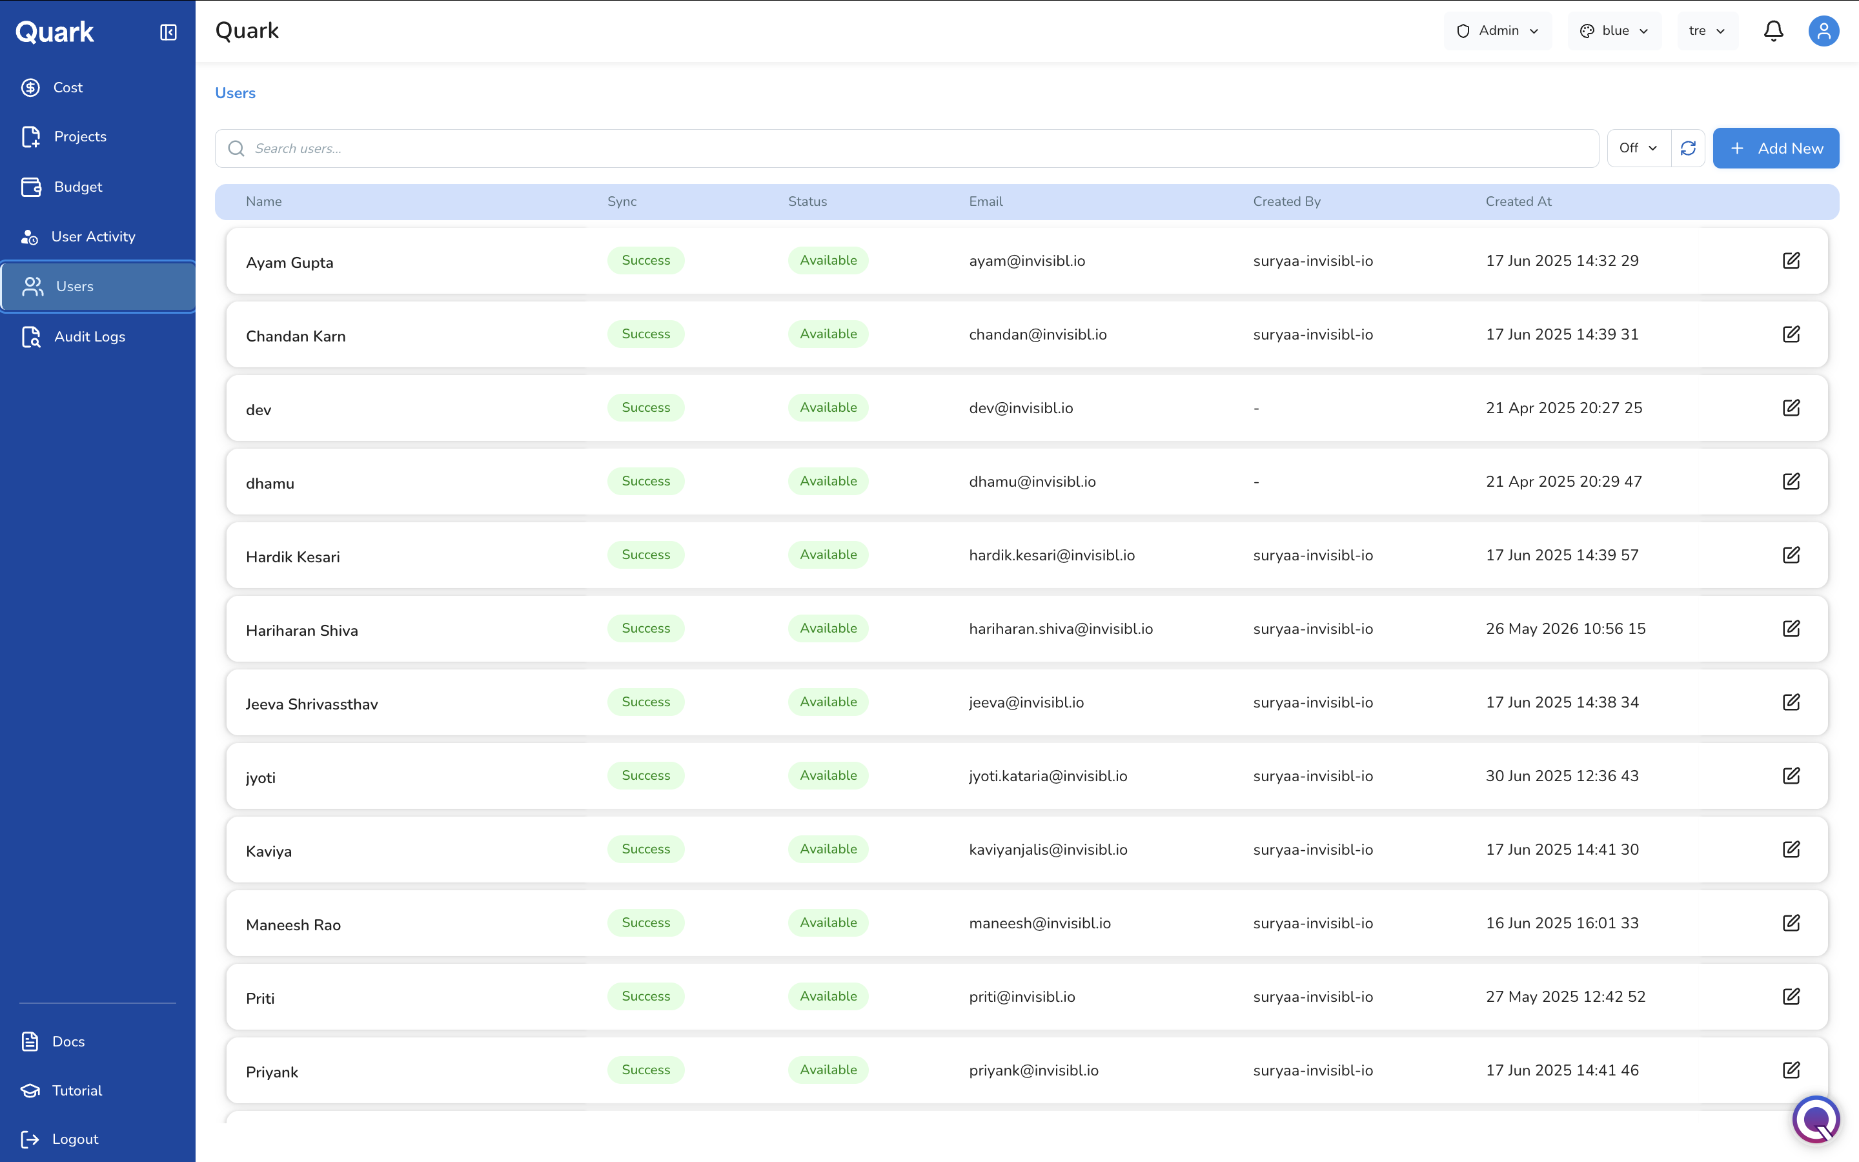Click email hardik.kesari@invisibl.io
This screenshot has width=1859, height=1162.
(1051, 555)
